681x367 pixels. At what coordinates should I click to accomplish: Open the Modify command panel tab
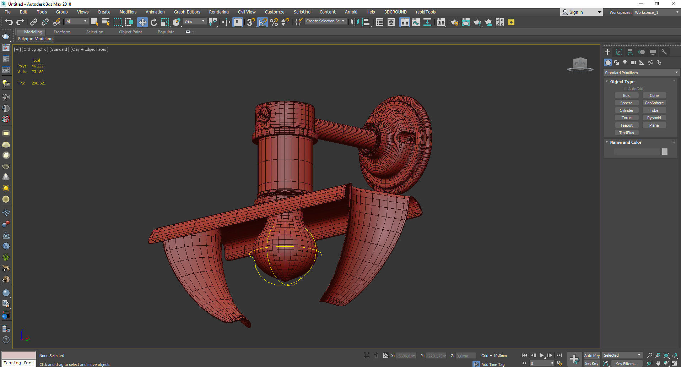(x=618, y=52)
